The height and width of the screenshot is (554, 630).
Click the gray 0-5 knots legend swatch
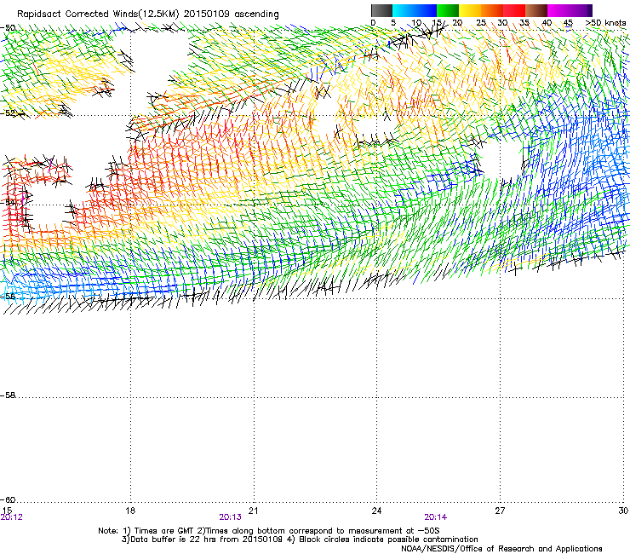(x=381, y=10)
